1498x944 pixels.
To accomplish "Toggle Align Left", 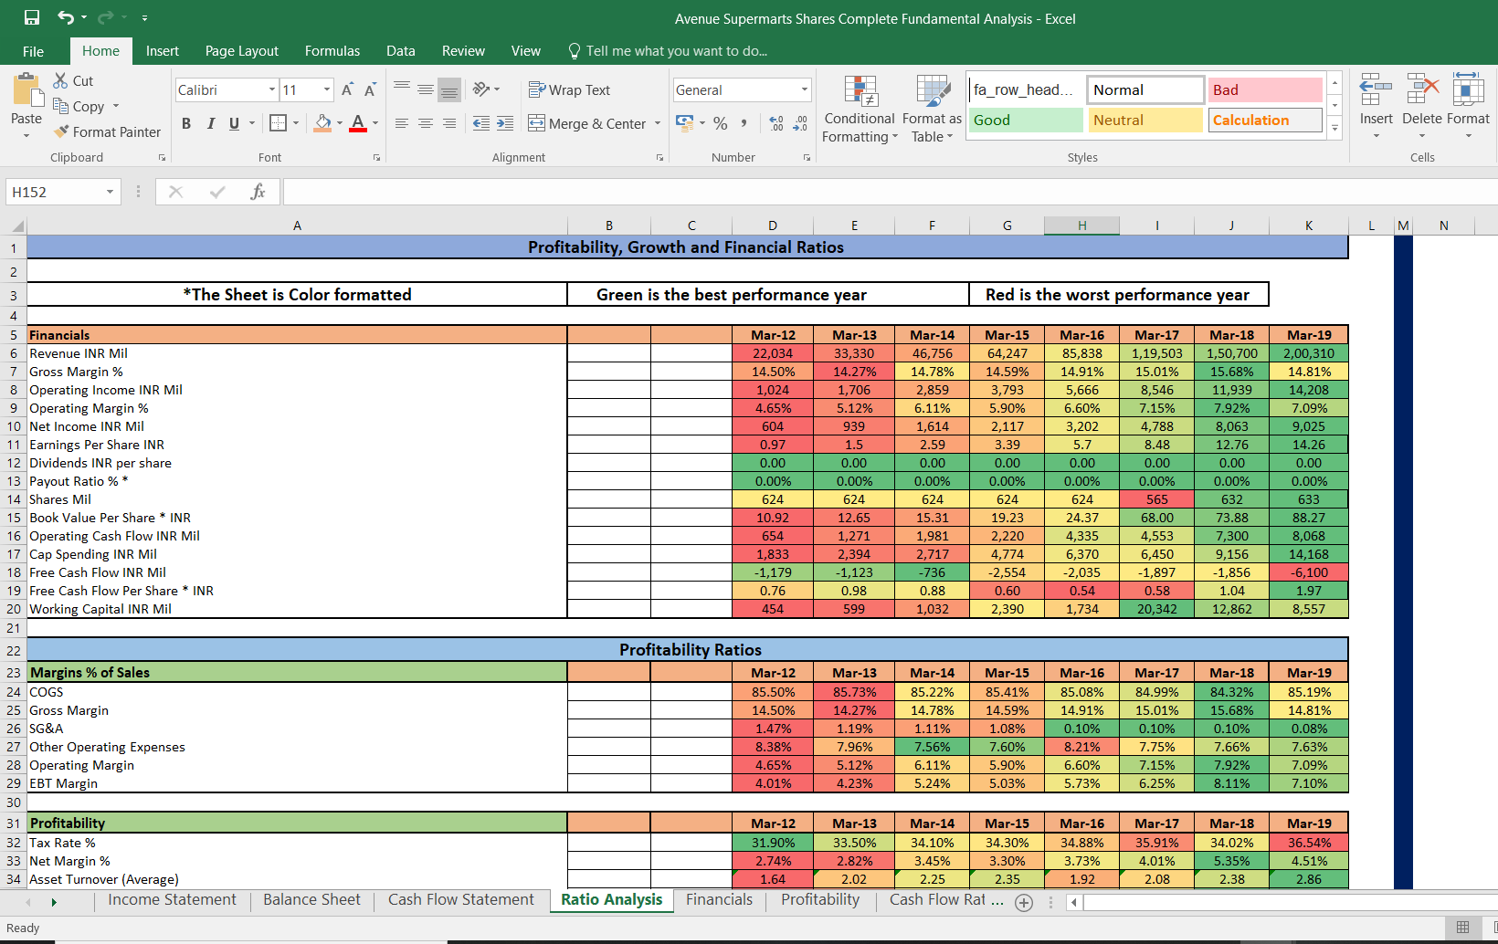I will pyautogui.click(x=401, y=123).
